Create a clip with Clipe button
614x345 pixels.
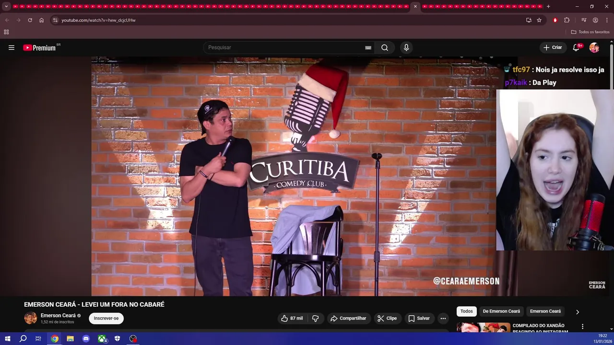point(387,318)
